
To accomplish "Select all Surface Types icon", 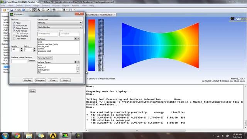I will click(75, 62).
